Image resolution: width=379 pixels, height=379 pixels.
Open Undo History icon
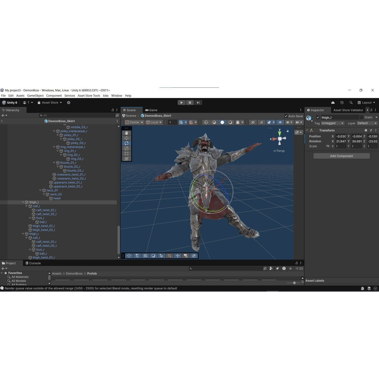342,102
